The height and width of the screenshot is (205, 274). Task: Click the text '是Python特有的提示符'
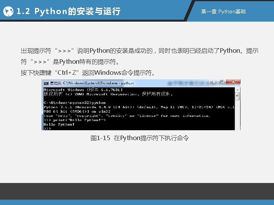(86, 62)
